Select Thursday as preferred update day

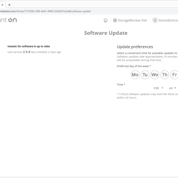click(x=165, y=75)
